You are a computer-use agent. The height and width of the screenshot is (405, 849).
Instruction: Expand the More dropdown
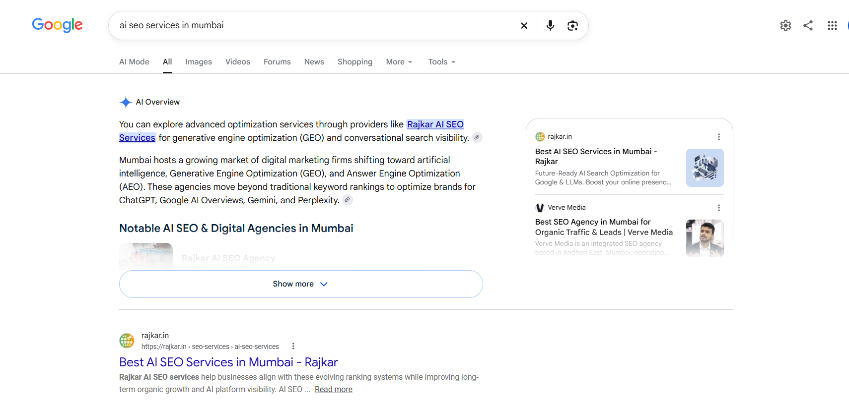[399, 62]
